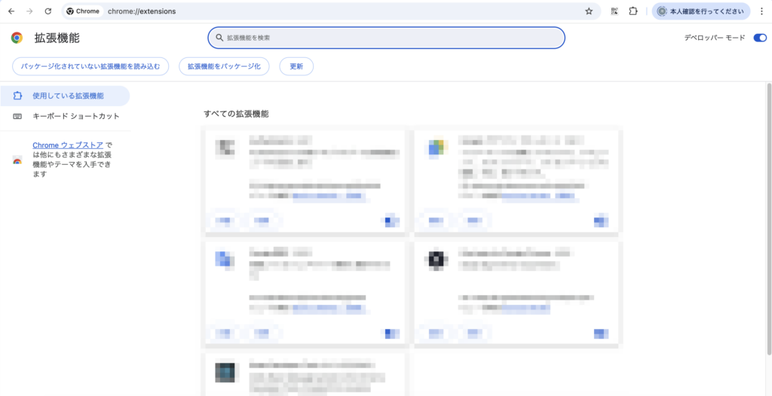Open the Chrome ウェブストア link
The width and height of the screenshot is (772, 396).
pos(68,145)
